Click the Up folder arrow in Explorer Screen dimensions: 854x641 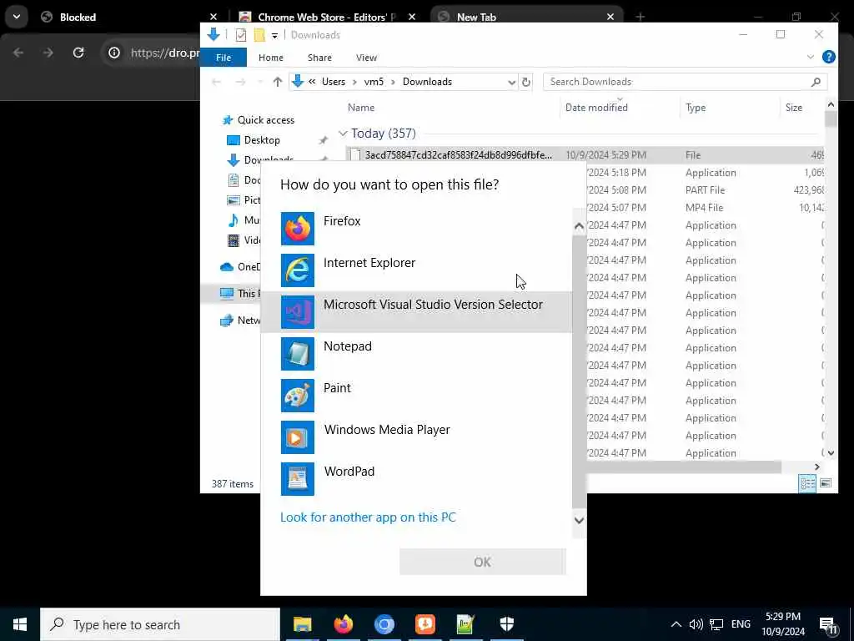click(278, 82)
